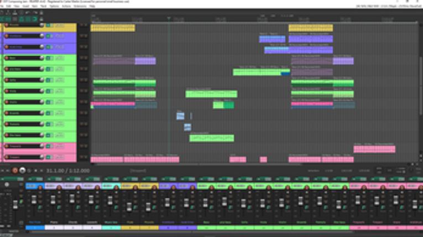Click the cyan Music box mixer channel fader
This screenshot has width=423, height=237.
coord(110,201)
